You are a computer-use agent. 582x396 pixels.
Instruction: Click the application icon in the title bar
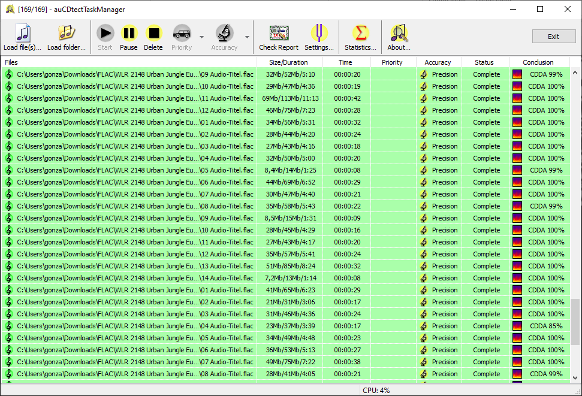(10, 9)
